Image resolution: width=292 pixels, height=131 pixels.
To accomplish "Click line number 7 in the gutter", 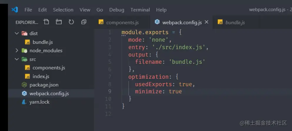I will pyautogui.click(x=109, y=77).
